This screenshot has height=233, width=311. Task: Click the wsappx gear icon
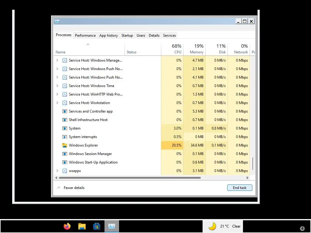click(64, 171)
